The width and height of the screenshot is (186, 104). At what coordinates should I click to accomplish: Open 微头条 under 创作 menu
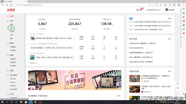(x=12, y=31)
